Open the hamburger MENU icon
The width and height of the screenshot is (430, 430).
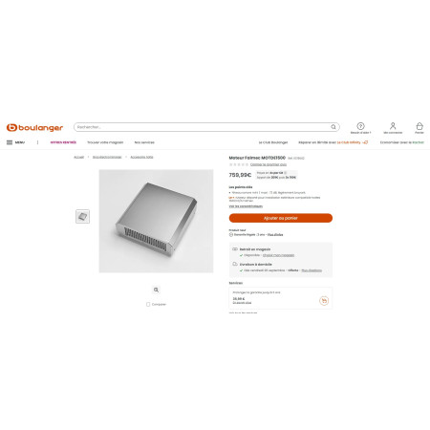coord(10,142)
